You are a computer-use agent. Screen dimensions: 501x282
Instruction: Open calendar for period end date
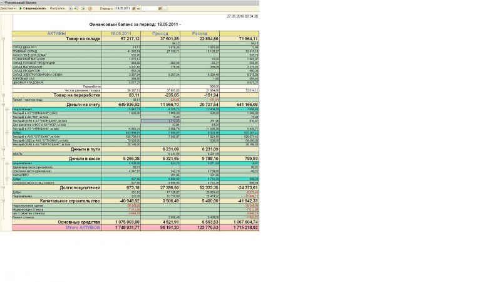click(x=160, y=9)
